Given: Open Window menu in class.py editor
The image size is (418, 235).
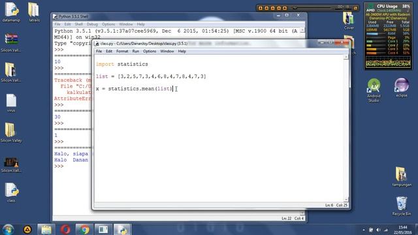Looking at the screenshot, I should click(x=167, y=51).
